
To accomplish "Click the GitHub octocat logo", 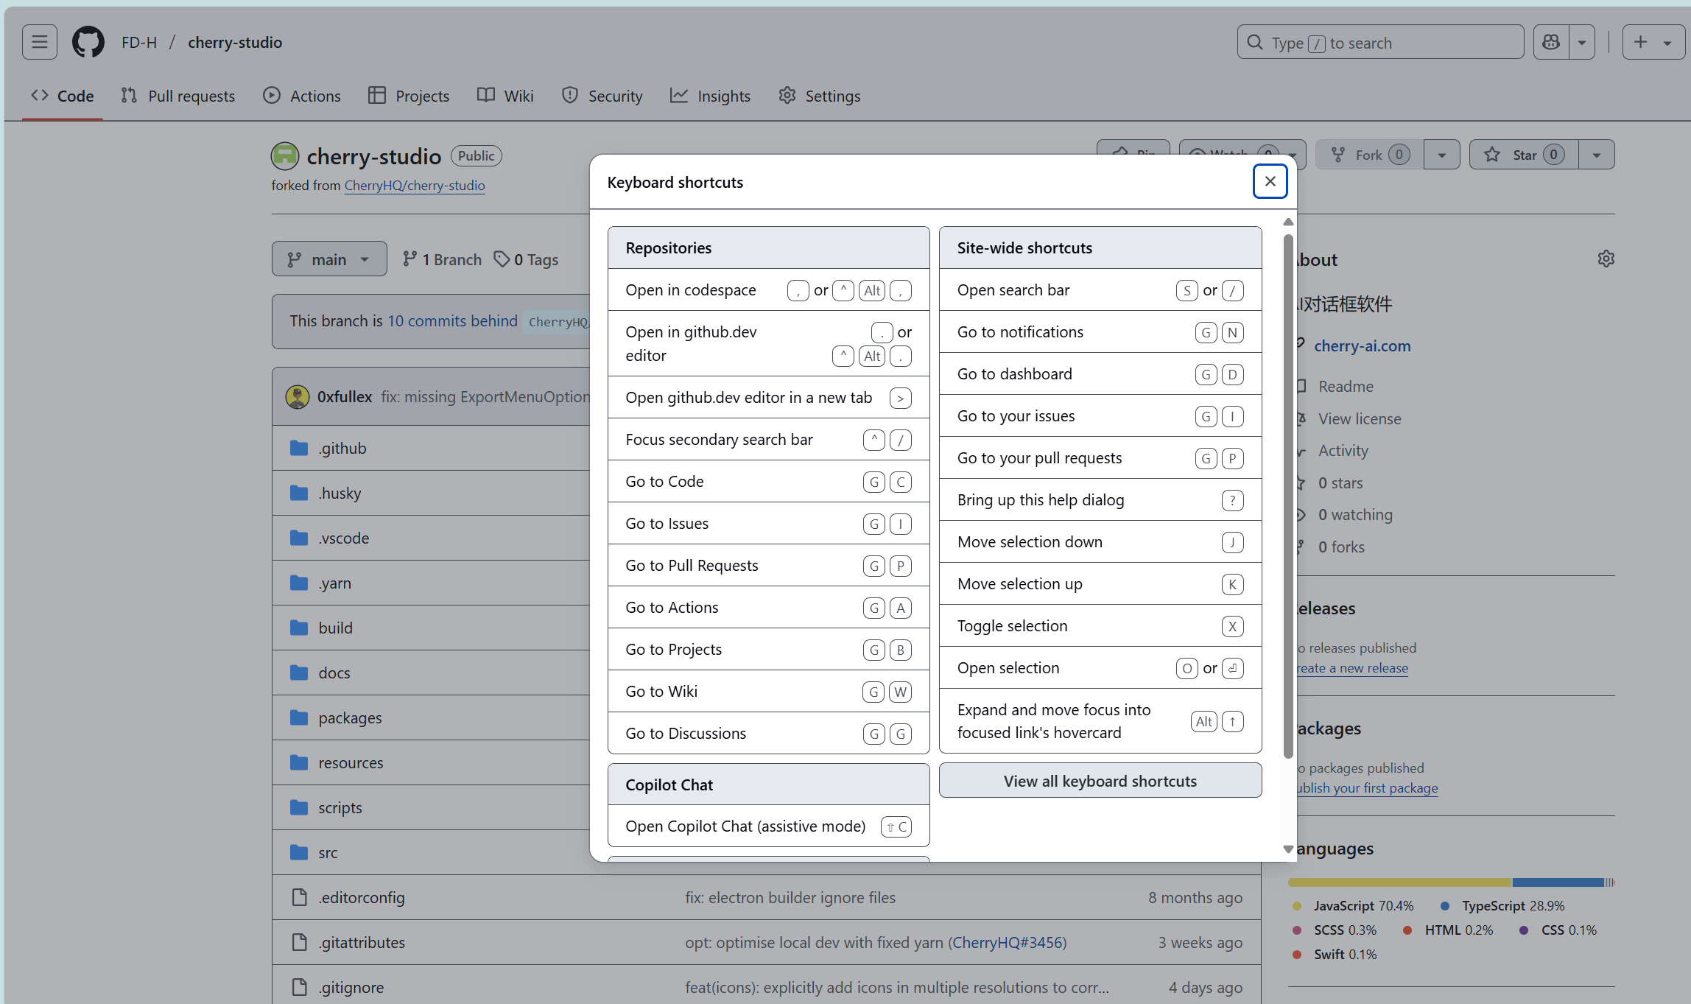I will [88, 42].
